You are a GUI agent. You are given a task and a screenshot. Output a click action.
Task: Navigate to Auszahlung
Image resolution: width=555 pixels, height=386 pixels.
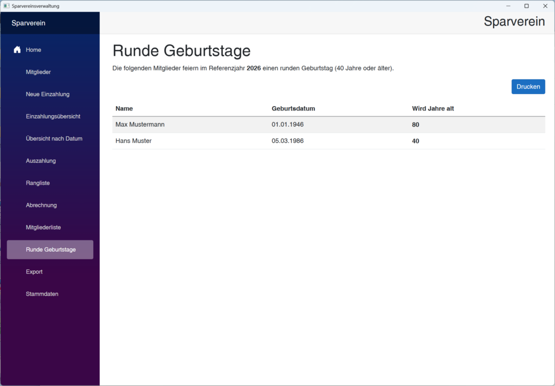click(x=41, y=161)
